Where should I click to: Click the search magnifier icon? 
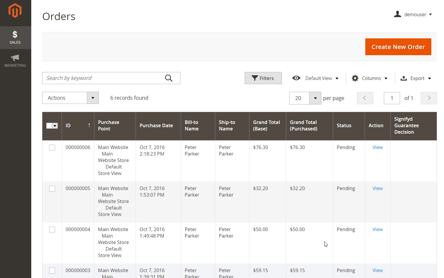169,78
